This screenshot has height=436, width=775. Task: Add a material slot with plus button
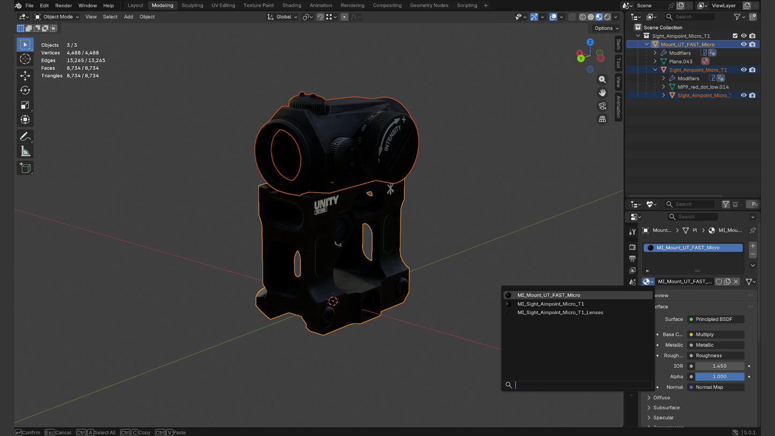[x=752, y=246]
